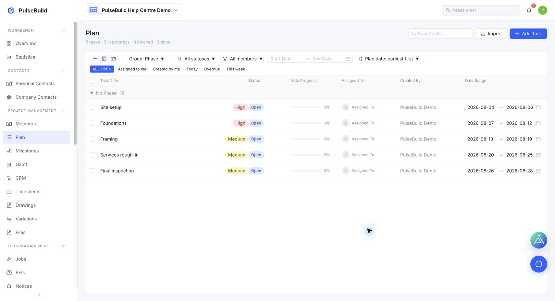555x301 pixels.
Task: Open the All members filter dropdown
Action: click(243, 59)
